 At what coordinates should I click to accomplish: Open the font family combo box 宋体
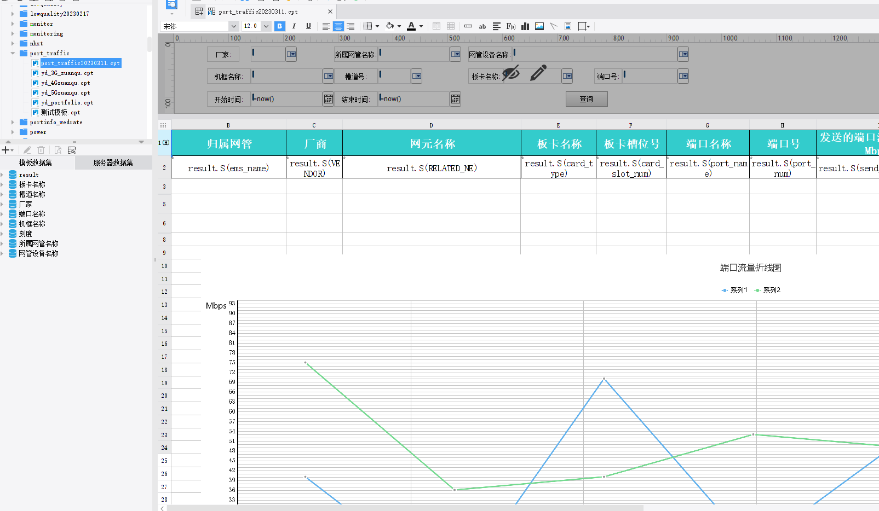199,26
